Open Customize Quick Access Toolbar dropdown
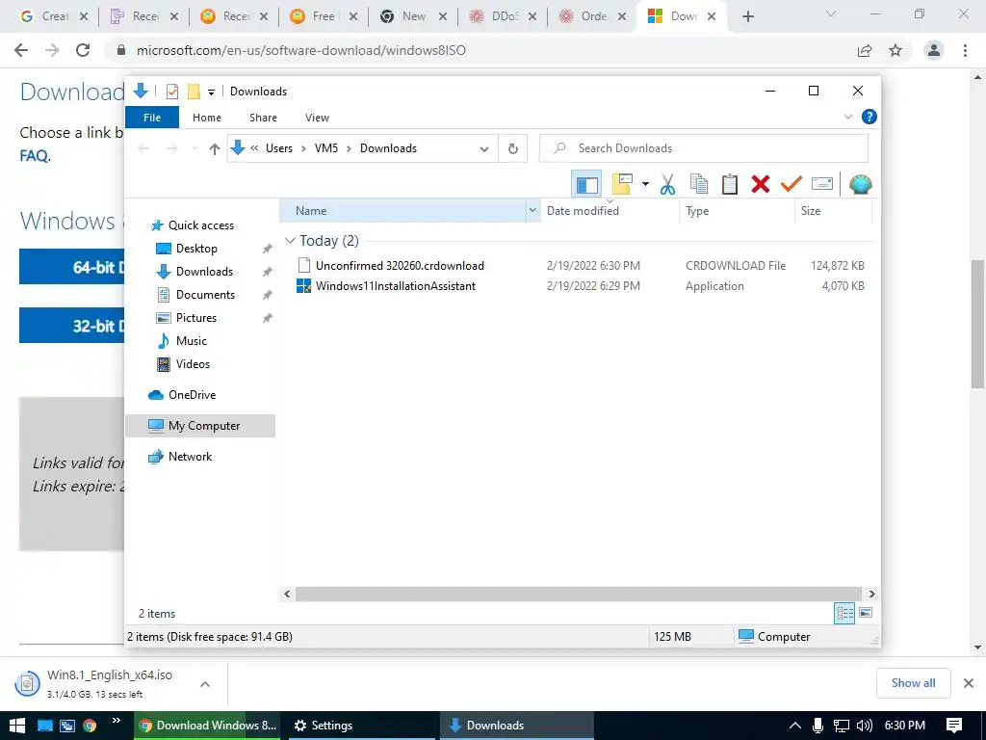Viewport: 986px width, 740px height. [x=211, y=92]
